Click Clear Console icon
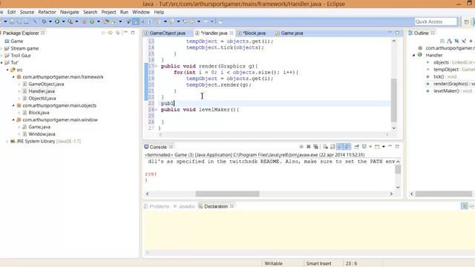This screenshot has width=475, height=267. tap(325, 147)
